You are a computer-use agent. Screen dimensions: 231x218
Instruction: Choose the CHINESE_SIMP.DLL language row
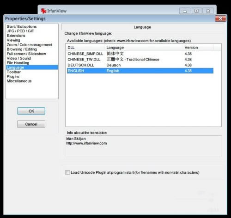140,54
